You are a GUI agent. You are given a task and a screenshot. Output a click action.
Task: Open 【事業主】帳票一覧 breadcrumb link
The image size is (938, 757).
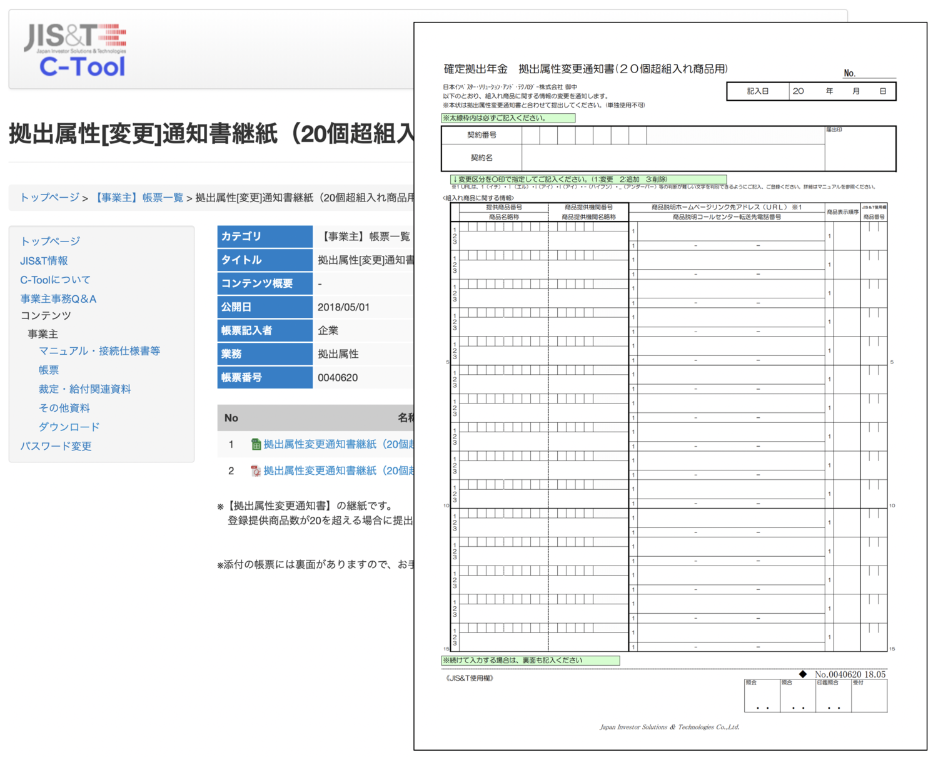tap(138, 198)
